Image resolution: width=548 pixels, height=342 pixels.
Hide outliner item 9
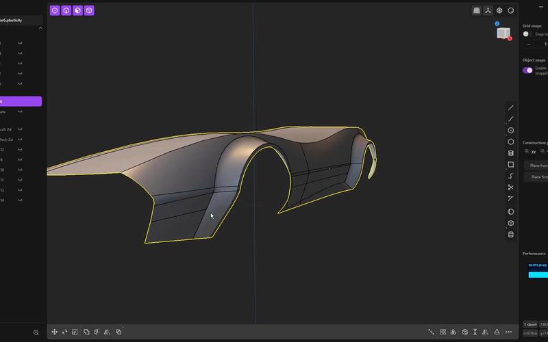(20, 159)
